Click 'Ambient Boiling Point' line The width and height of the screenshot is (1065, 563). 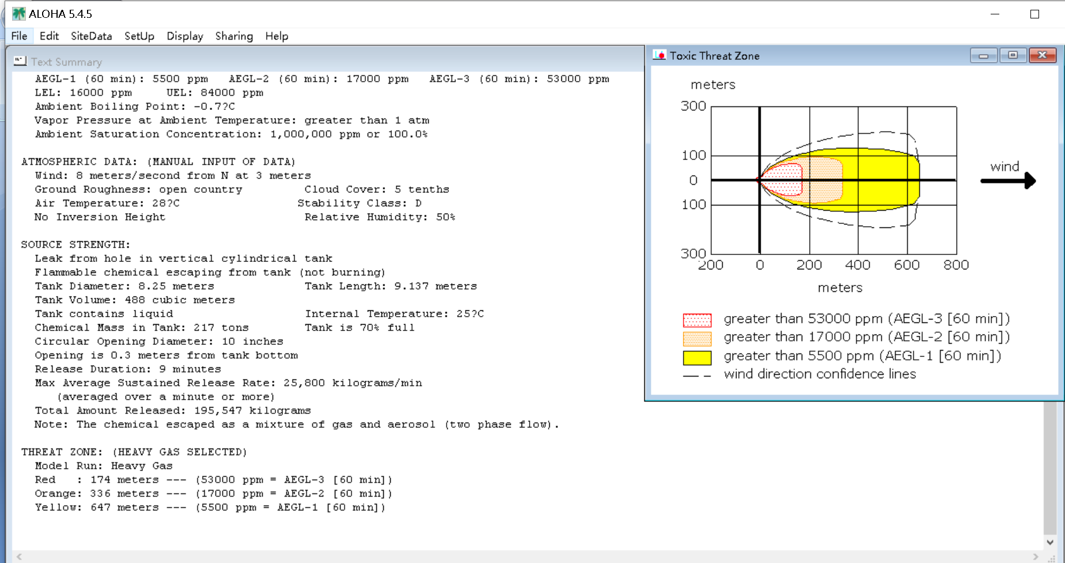point(135,106)
